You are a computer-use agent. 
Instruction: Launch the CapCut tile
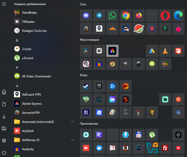[x=99, y=51]
